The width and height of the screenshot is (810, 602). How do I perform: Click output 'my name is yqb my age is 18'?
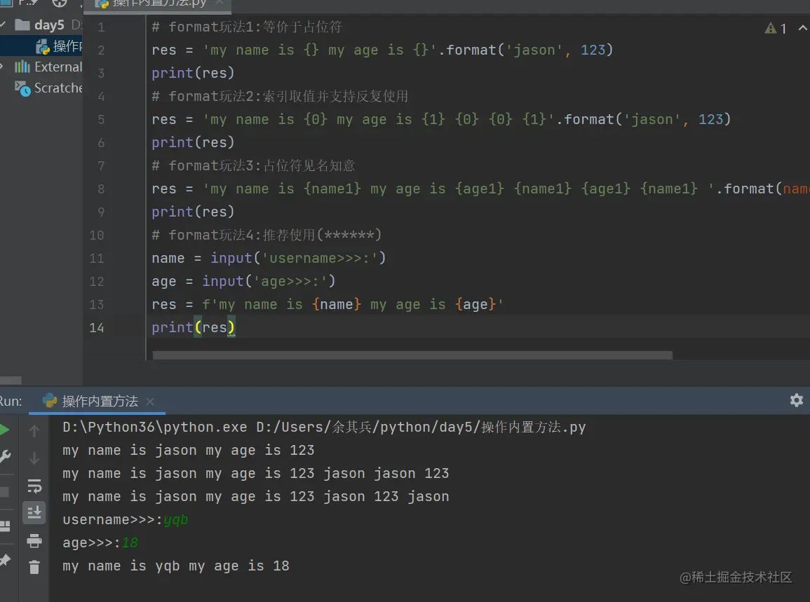(x=175, y=566)
